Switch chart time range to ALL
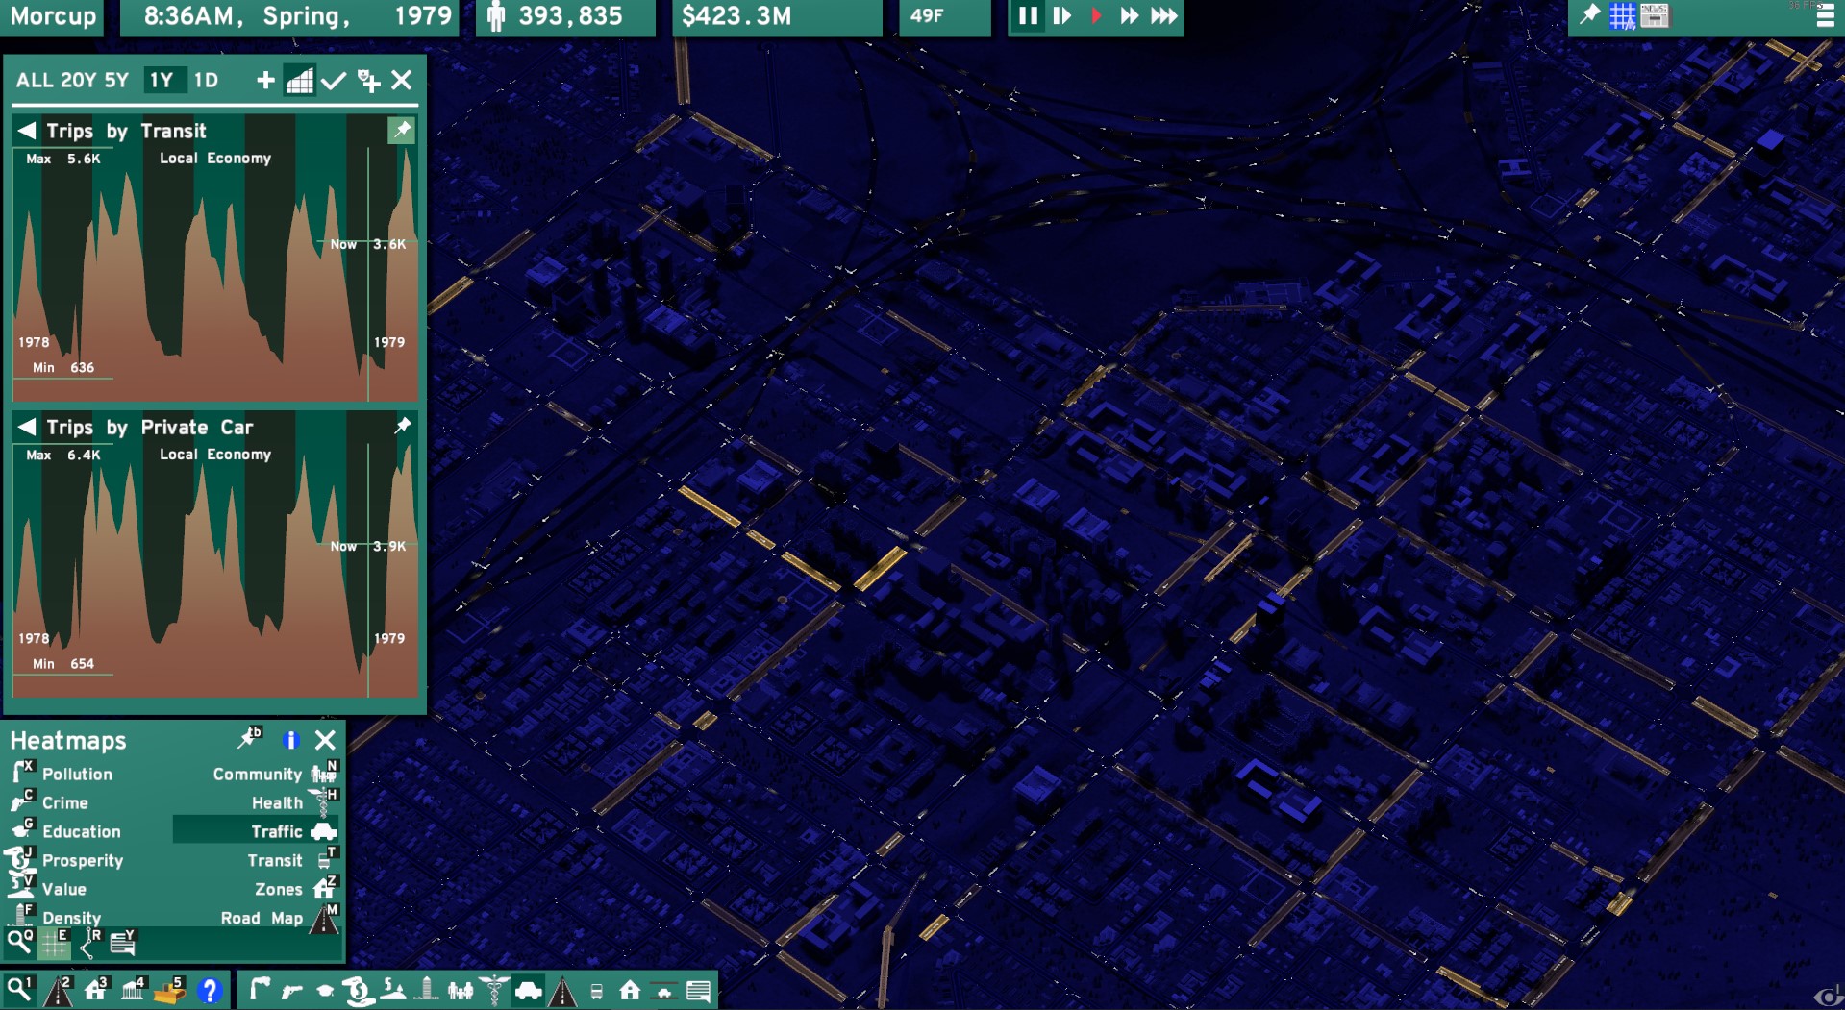Screen dimensions: 1845x1010 [35, 80]
